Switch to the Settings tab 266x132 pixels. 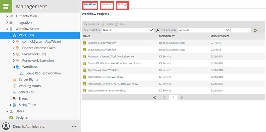coord(122,4)
